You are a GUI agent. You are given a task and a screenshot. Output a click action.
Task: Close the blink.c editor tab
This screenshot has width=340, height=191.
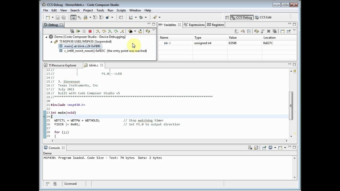click(x=101, y=65)
